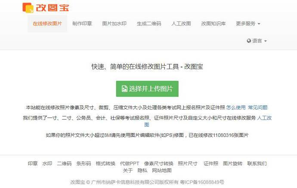Expand the 更多服务 dropdown menu
The height and width of the screenshot is (188, 297).
pyautogui.click(x=248, y=24)
